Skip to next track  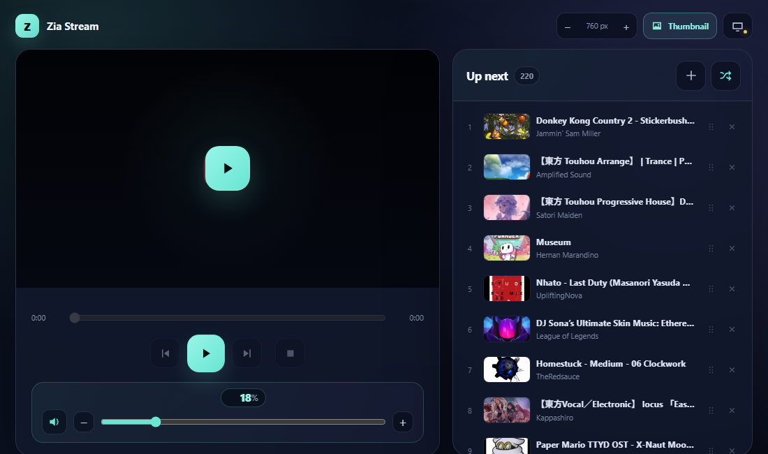[247, 353]
